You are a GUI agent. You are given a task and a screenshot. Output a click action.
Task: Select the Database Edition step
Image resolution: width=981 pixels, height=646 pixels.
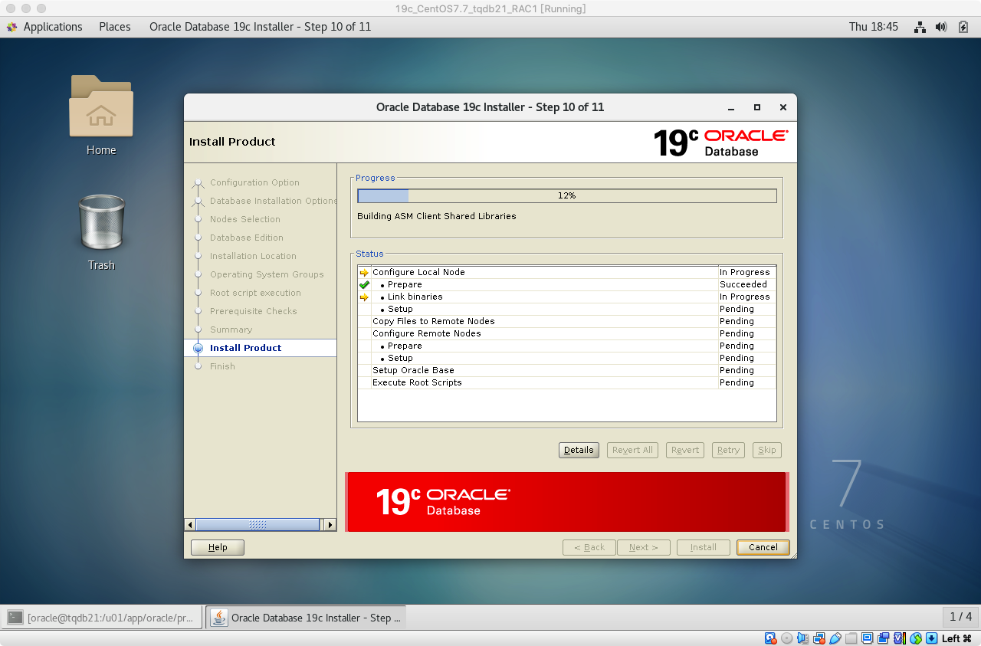[247, 238]
